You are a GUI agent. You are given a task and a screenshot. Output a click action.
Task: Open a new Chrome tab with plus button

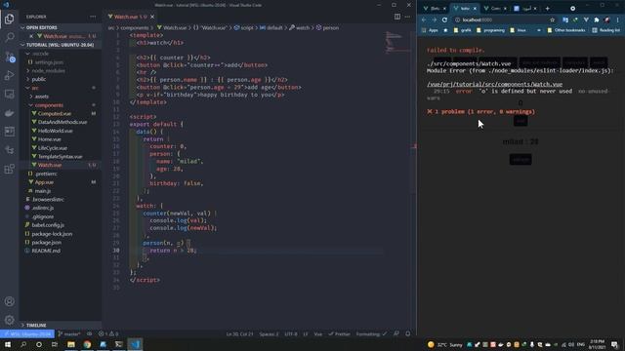pos(547,9)
